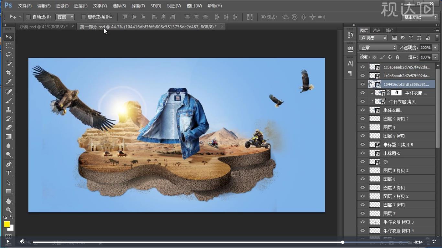
Task: Select the Lasso tool
Action: [9, 55]
